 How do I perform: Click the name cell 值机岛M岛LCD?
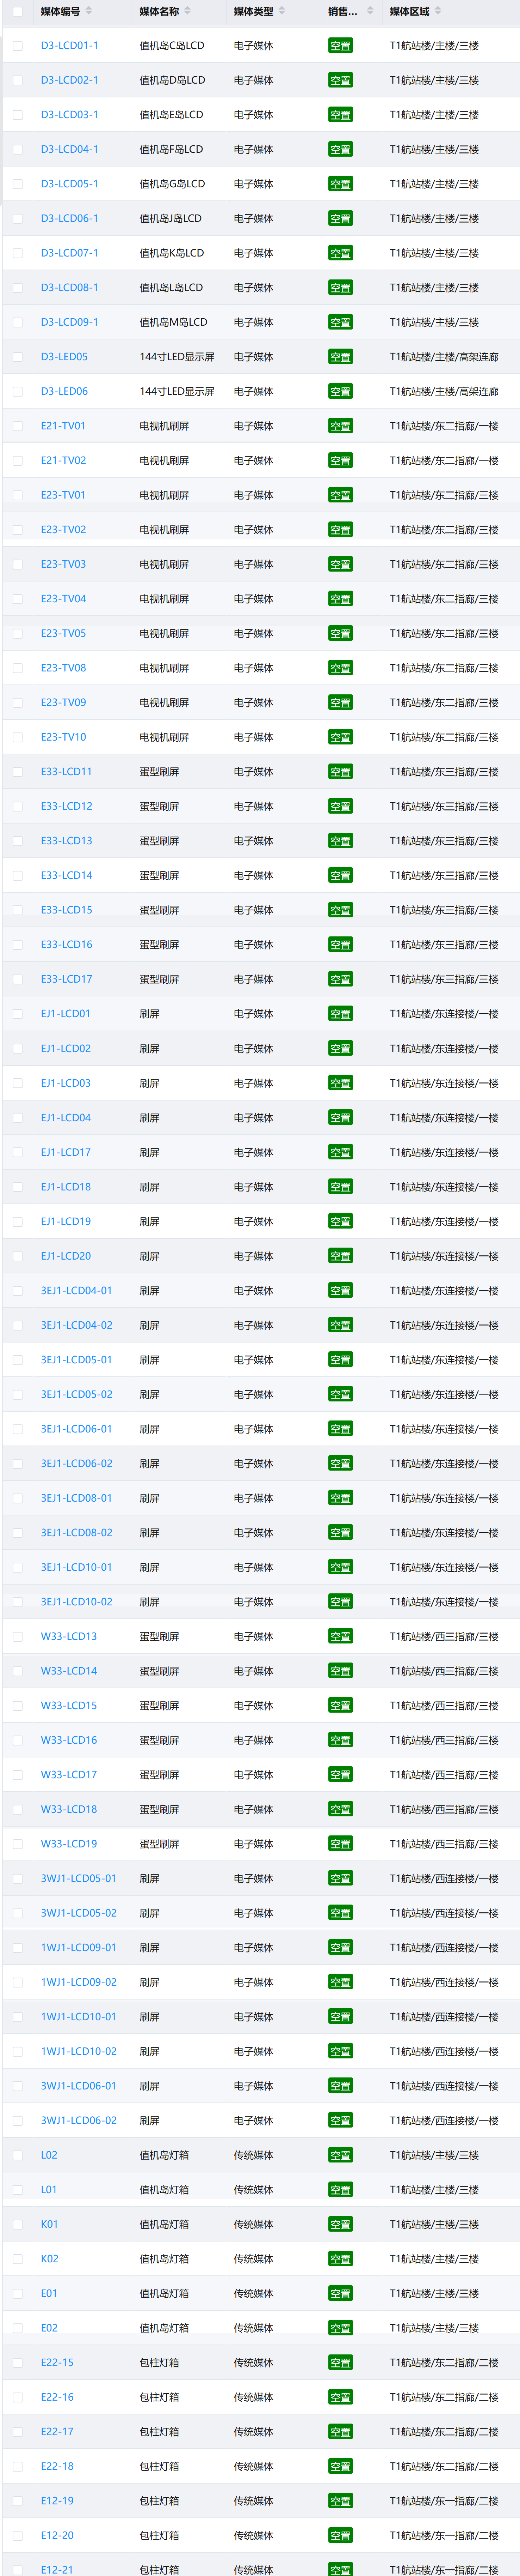point(174,322)
